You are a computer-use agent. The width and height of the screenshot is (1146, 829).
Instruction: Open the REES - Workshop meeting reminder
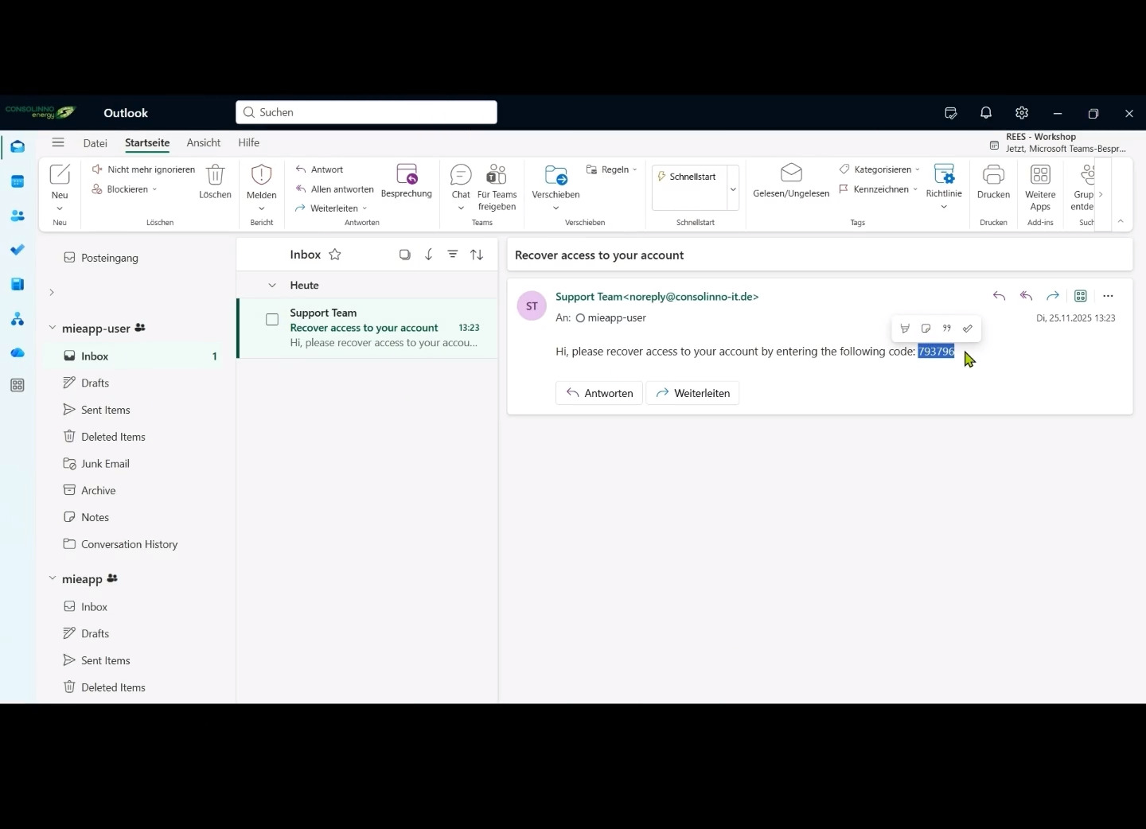1058,142
